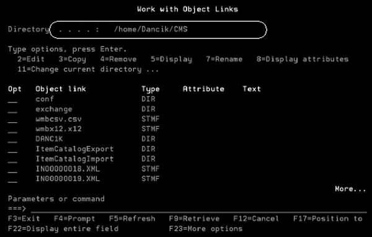Select the Opt field beside wmbcsv.csv
Screen dimensions: 372x237
pos(12,119)
